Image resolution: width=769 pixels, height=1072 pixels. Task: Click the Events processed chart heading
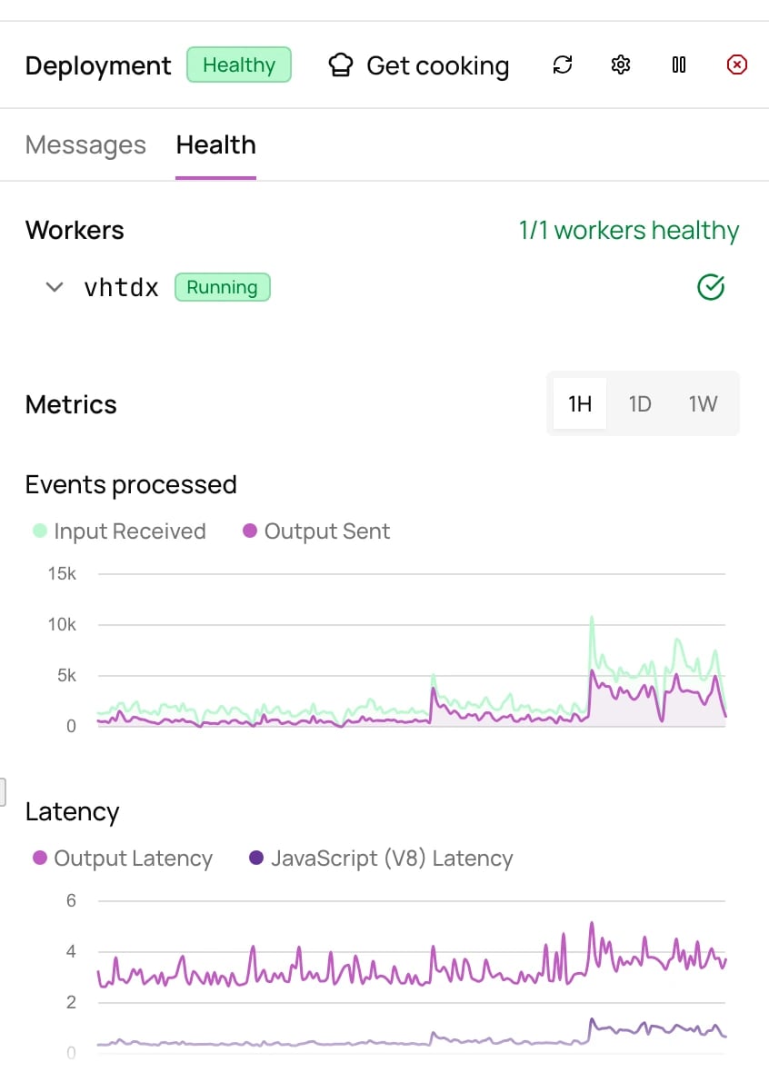tap(131, 485)
